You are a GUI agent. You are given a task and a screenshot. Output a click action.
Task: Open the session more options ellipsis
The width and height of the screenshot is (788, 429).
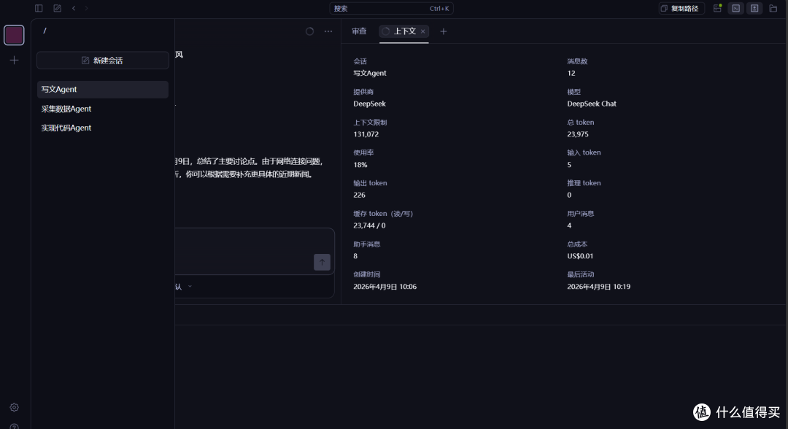pyautogui.click(x=328, y=31)
